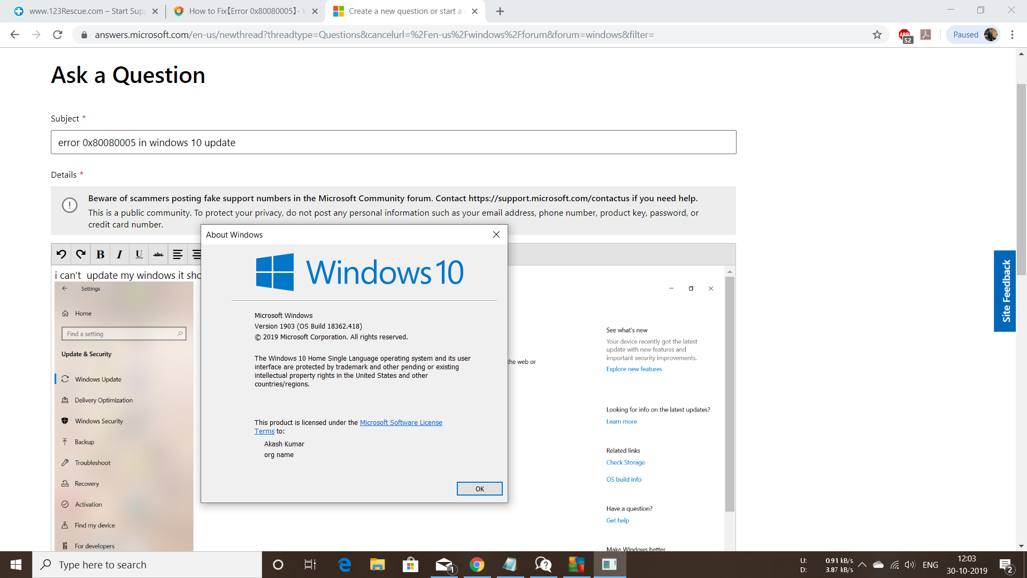Click the Site Feedback button
This screenshot has width=1027, height=578.
click(x=1005, y=291)
